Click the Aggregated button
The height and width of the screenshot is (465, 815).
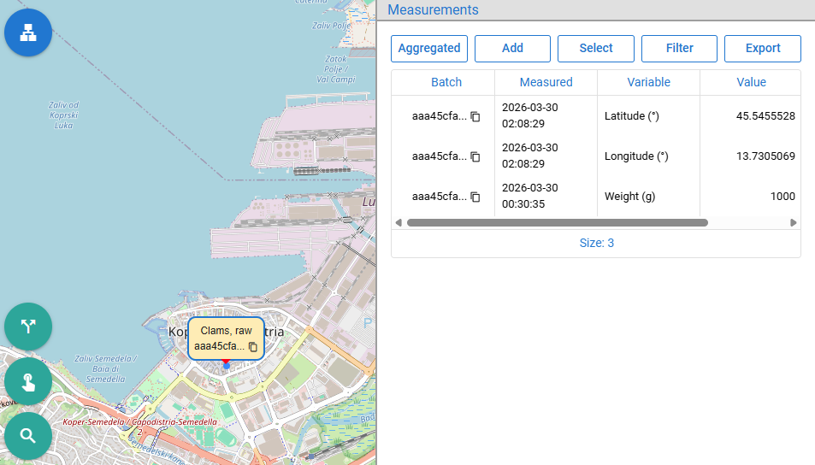click(429, 49)
